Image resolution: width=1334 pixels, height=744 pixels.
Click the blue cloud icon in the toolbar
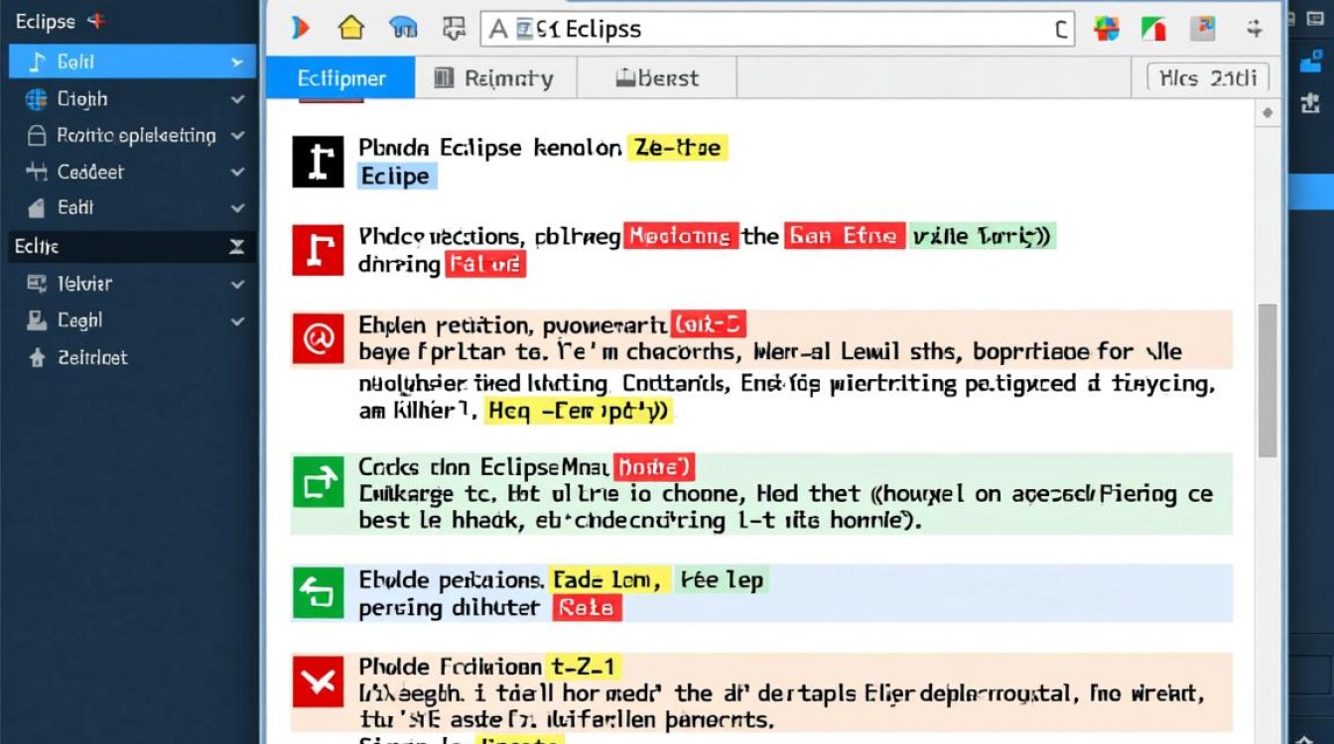(x=403, y=28)
